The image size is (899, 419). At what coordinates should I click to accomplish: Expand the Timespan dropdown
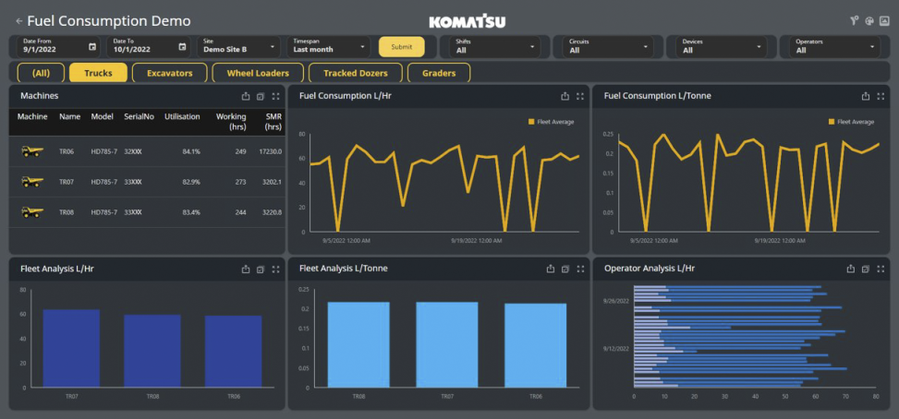click(329, 46)
